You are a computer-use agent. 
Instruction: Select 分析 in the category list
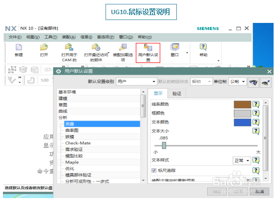99,118
